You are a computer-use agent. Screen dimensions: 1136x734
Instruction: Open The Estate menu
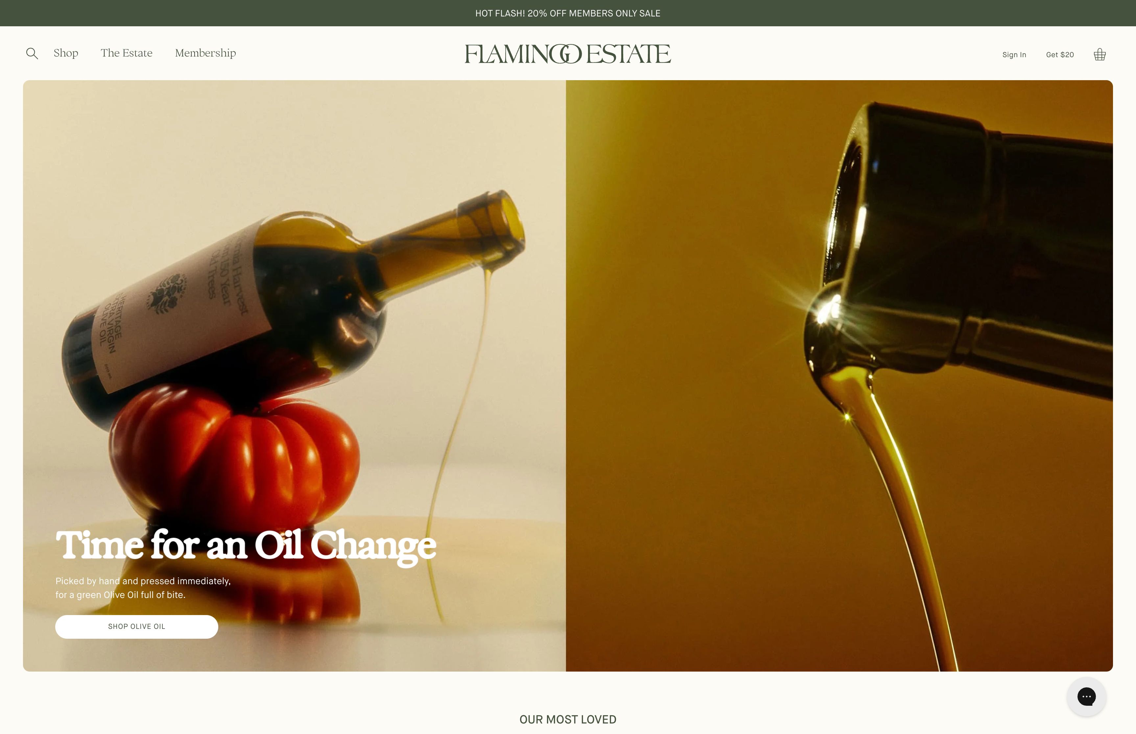126,53
